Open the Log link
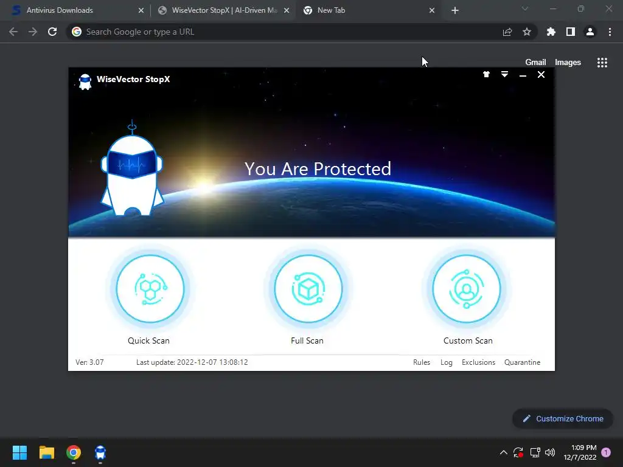This screenshot has width=623, height=467. click(446, 362)
